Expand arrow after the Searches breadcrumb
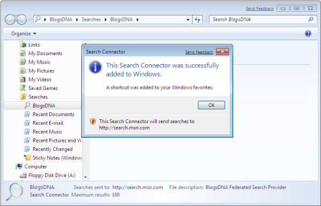Screen dimensions: 321x206 (x=105, y=20)
